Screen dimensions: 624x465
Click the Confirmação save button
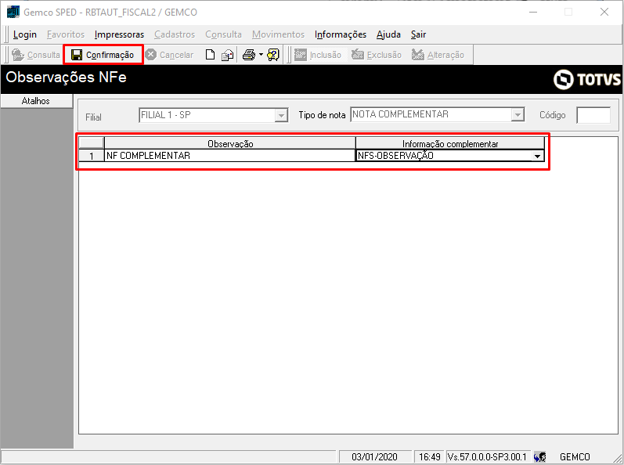tap(103, 55)
